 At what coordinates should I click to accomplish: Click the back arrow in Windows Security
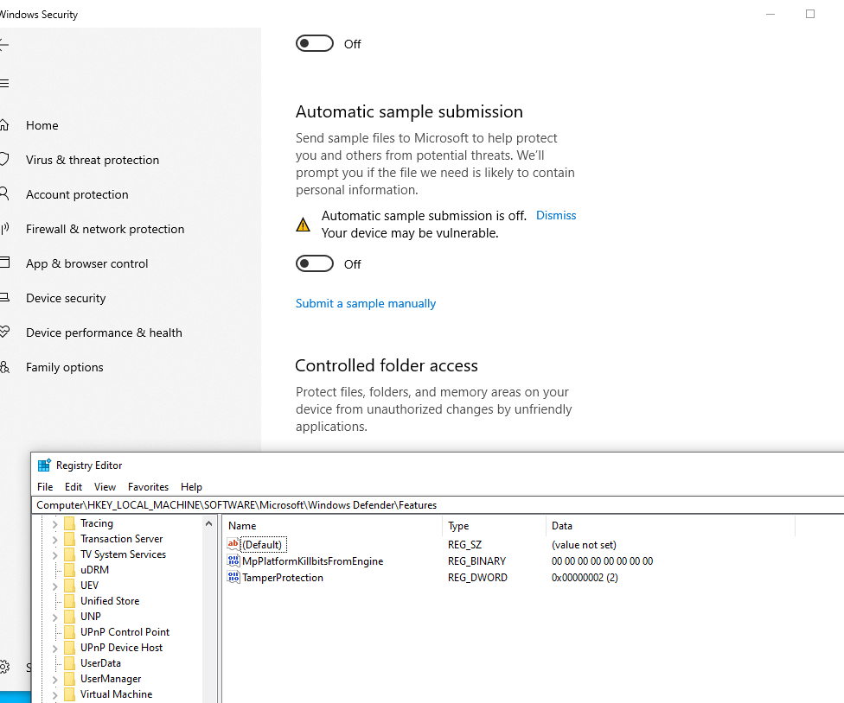click(x=3, y=45)
